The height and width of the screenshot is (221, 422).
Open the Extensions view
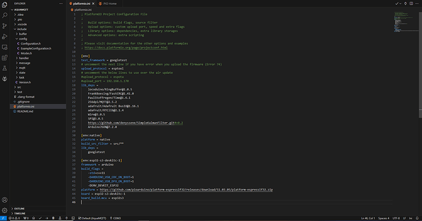click(x=4, y=58)
